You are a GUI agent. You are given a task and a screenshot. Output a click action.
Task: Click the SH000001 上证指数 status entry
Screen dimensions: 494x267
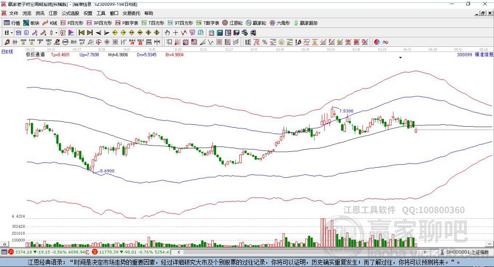click(467, 252)
